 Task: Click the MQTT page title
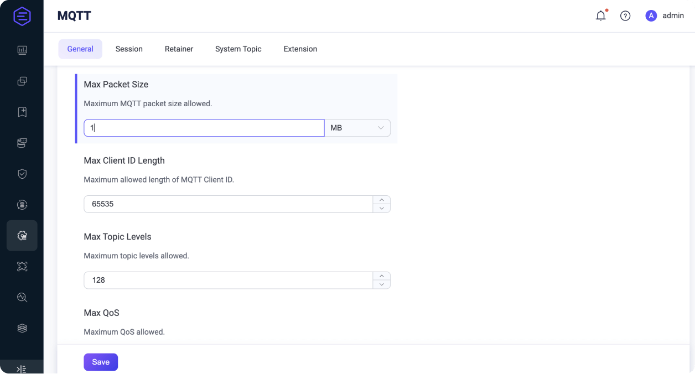pos(74,16)
